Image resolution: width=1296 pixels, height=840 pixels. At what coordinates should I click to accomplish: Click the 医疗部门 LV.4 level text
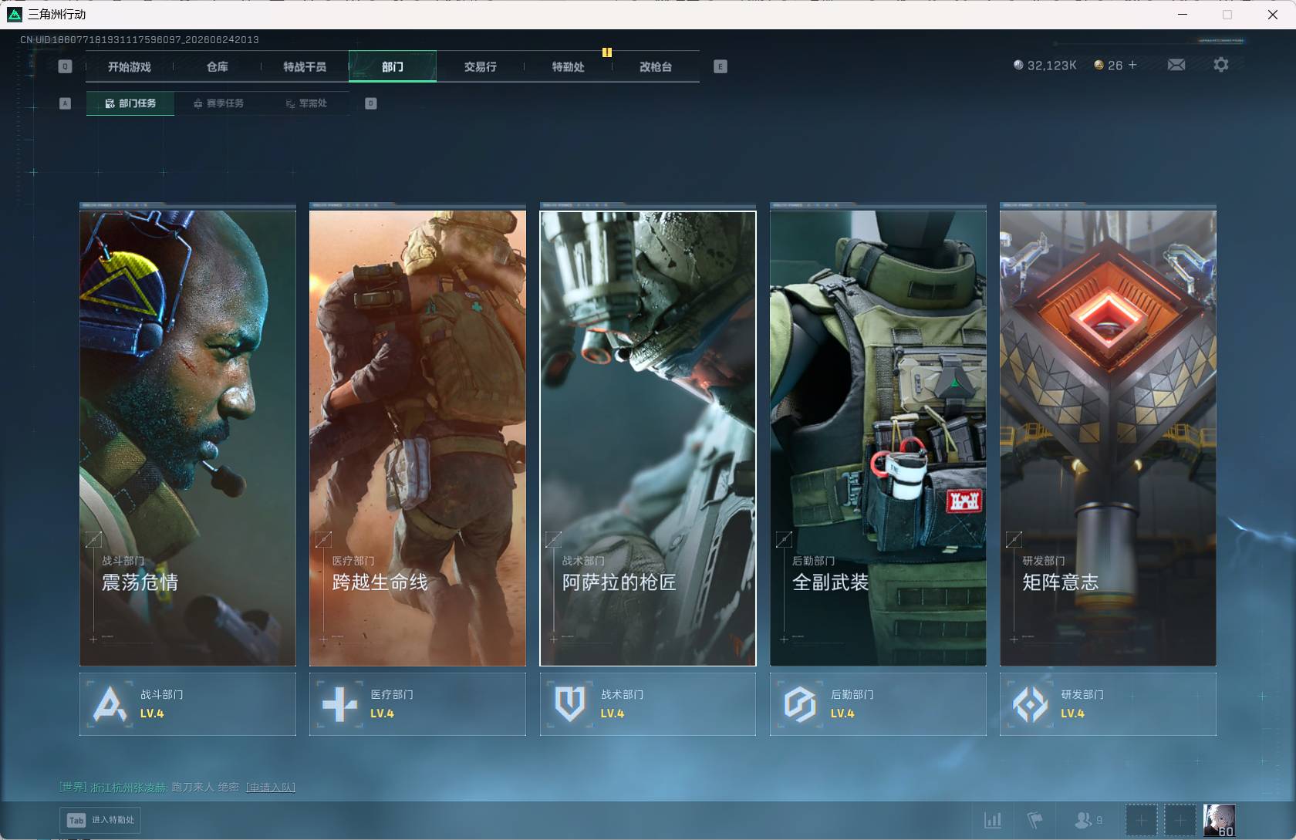tap(382, 713)
